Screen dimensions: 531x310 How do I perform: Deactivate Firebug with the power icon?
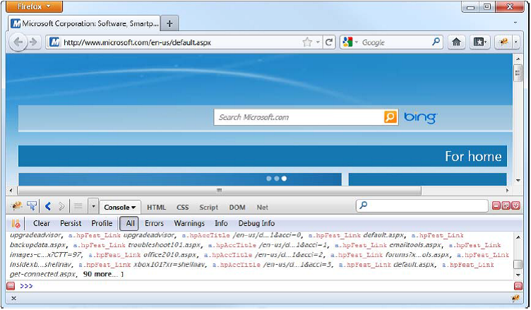[515, 205]
